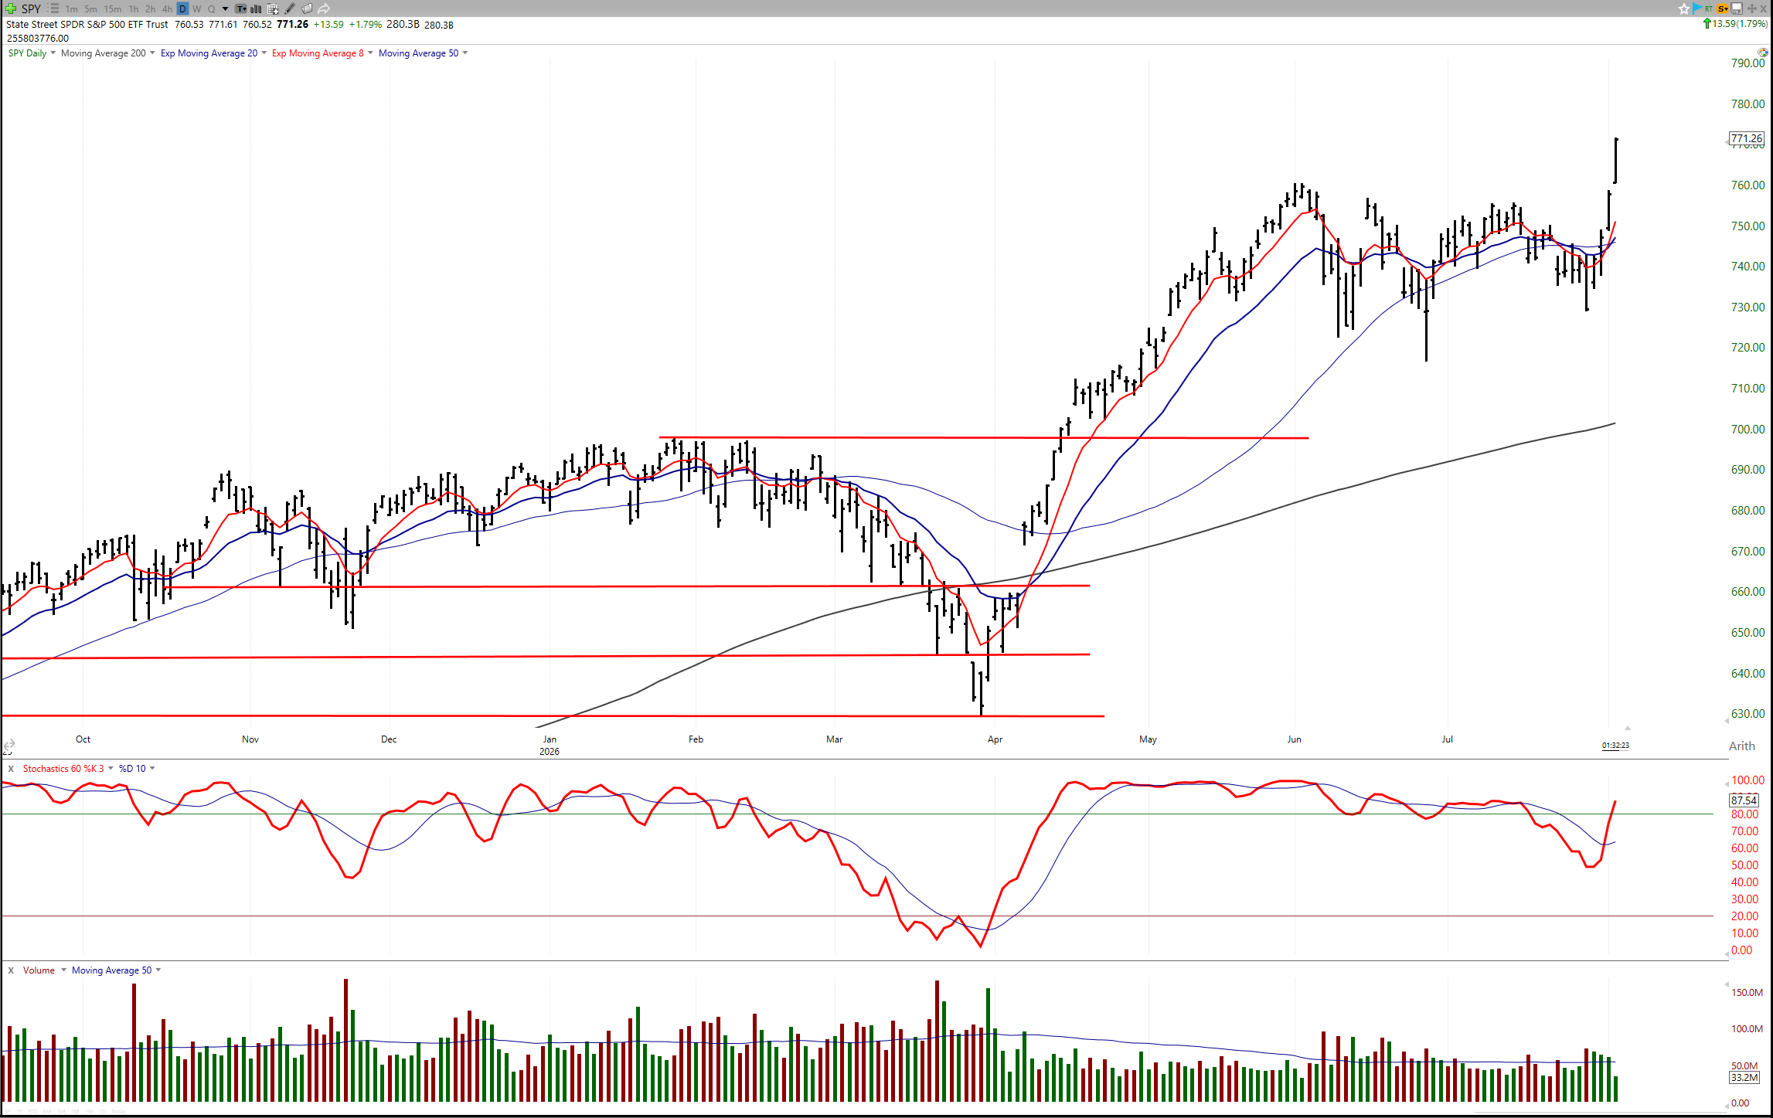Click the floppy disk save icon
The width and height of the screenshot is (1773, 1118).
pyautogui.click(x=1736, y=8)
